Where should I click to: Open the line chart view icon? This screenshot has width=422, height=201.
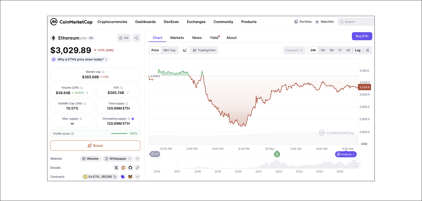click(x=185, y=50)
